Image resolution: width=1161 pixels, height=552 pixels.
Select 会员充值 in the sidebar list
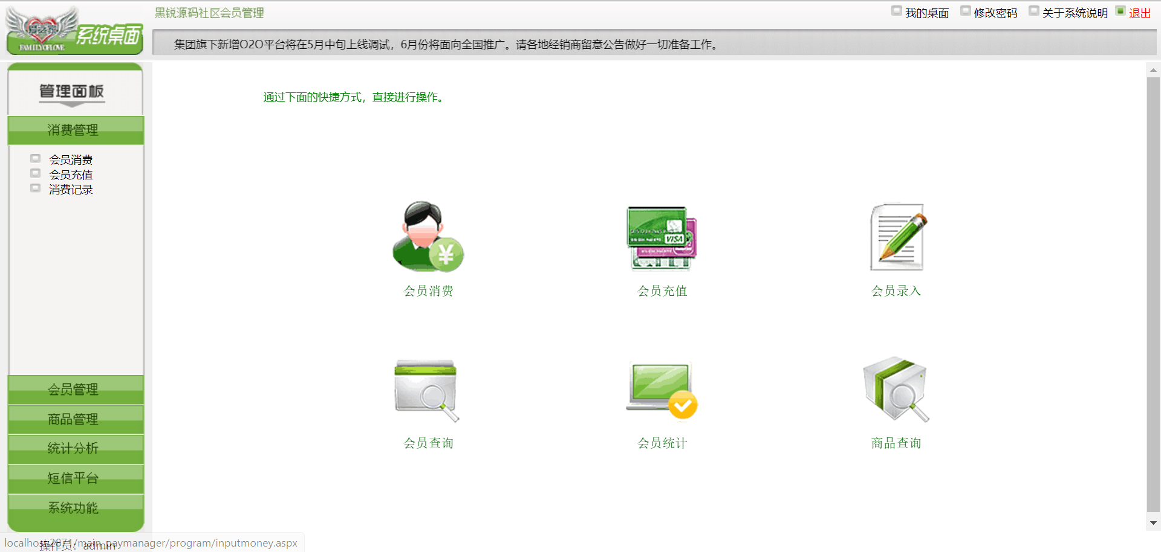pyautogui.click(x=71, y=175)
